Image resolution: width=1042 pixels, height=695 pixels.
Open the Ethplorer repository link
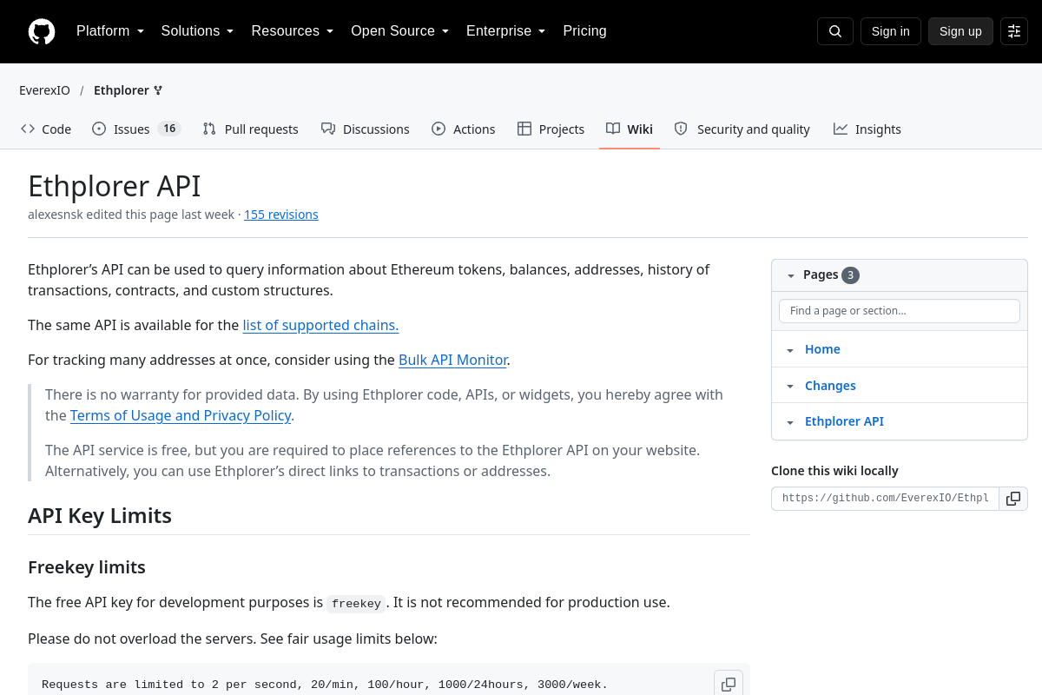[x=121, y=90]
